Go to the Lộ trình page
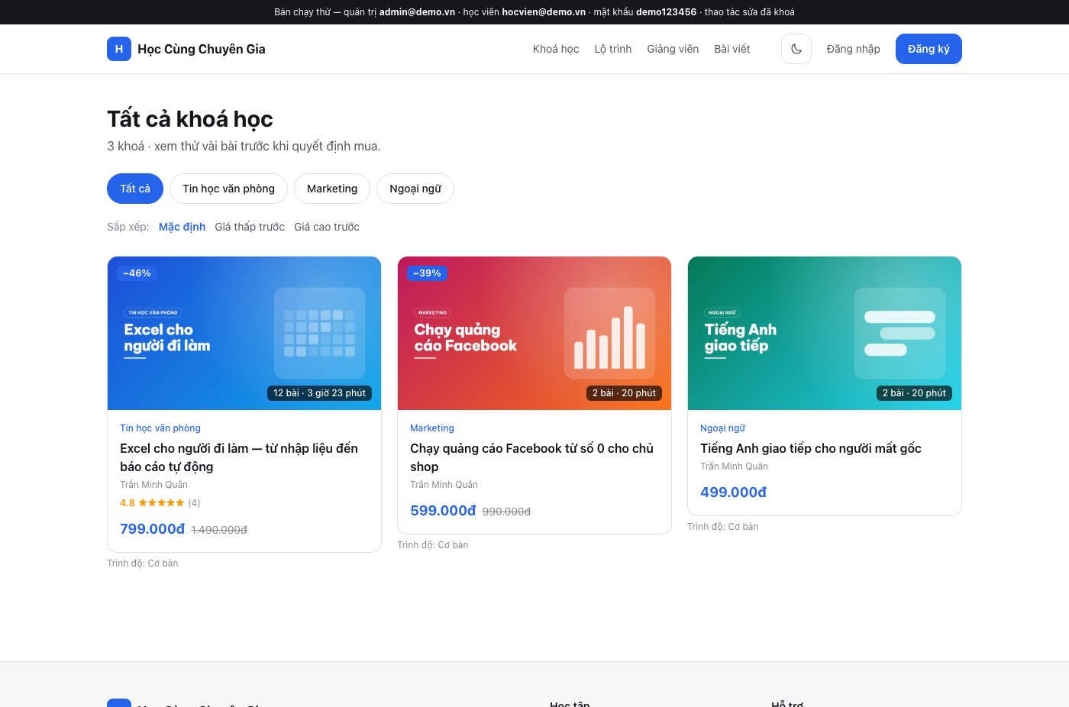This screenshot has width=1069, height=707. click(613, 49)
